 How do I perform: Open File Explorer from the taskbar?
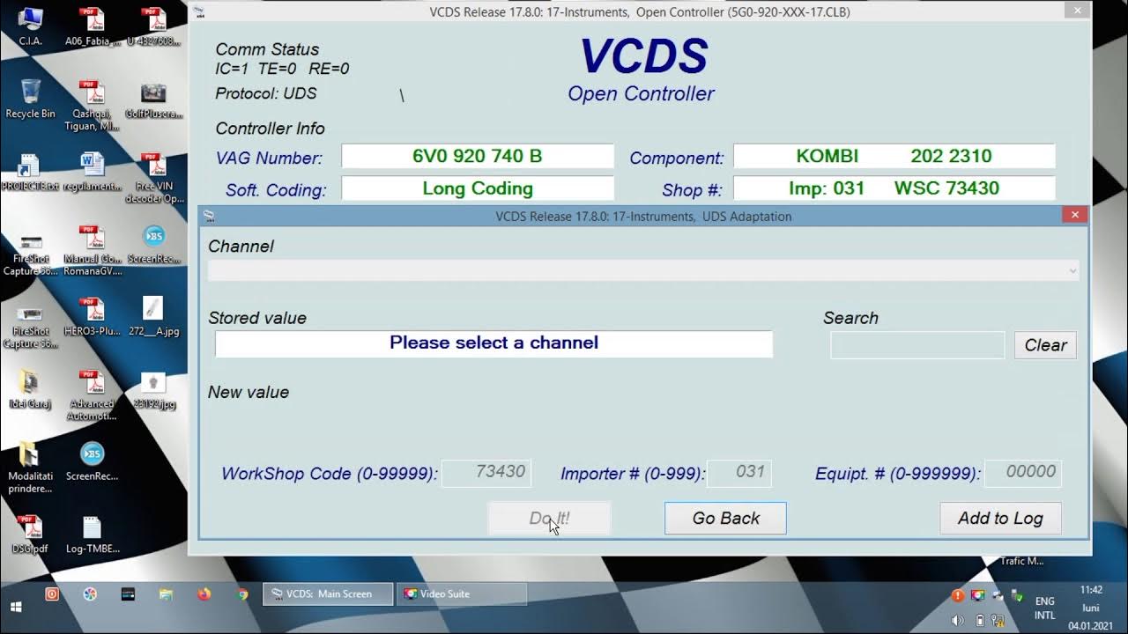(166, 594)
